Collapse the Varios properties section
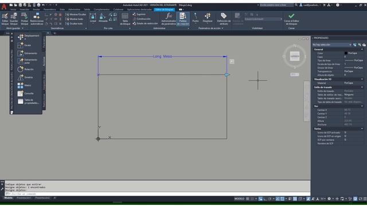Viewport: 367px width, 206px height. [362, 129]
